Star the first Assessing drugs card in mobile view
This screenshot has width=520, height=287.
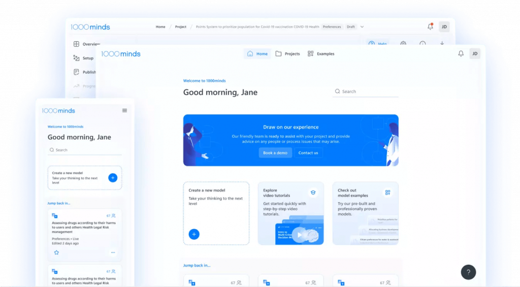[x=56, y=252]
